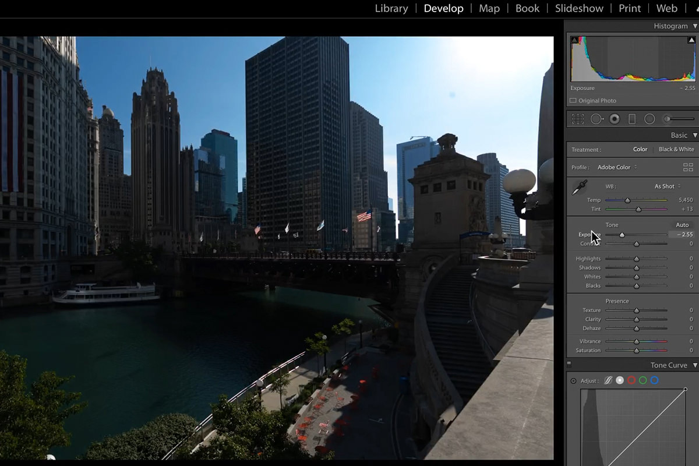Pick up the Adjustment Brush tool
699x466 pixels.
pos(668,119)
